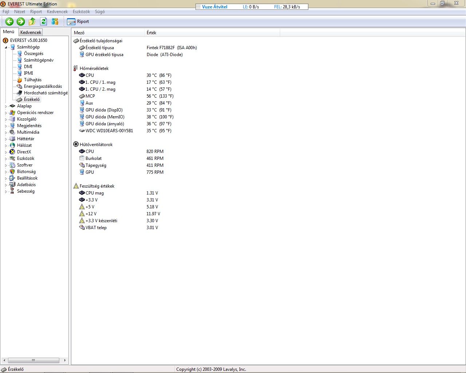
Task: Expand the Kiszolgáló tree node
Action: [6, 119]
